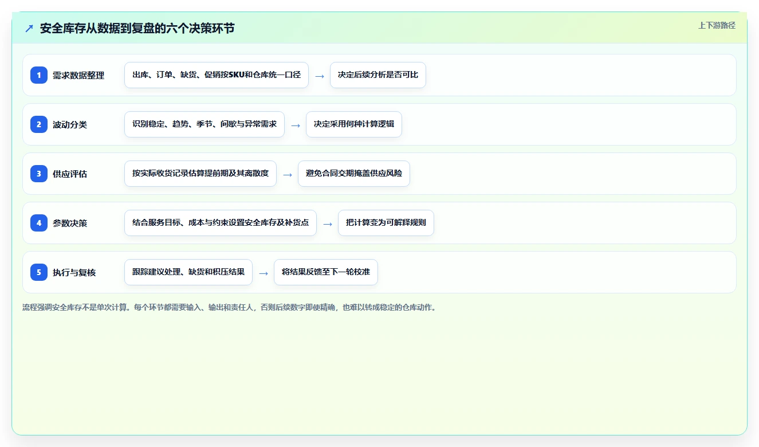Select step number badge 4
The image size is (759, 447).
(39, 223)
